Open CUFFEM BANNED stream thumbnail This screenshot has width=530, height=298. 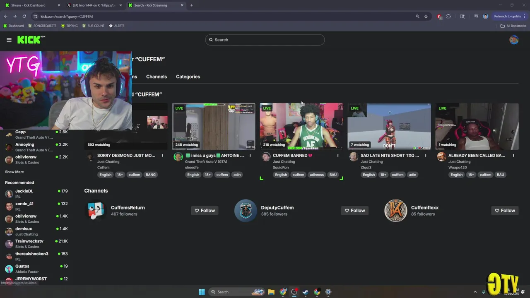(301, 126)
